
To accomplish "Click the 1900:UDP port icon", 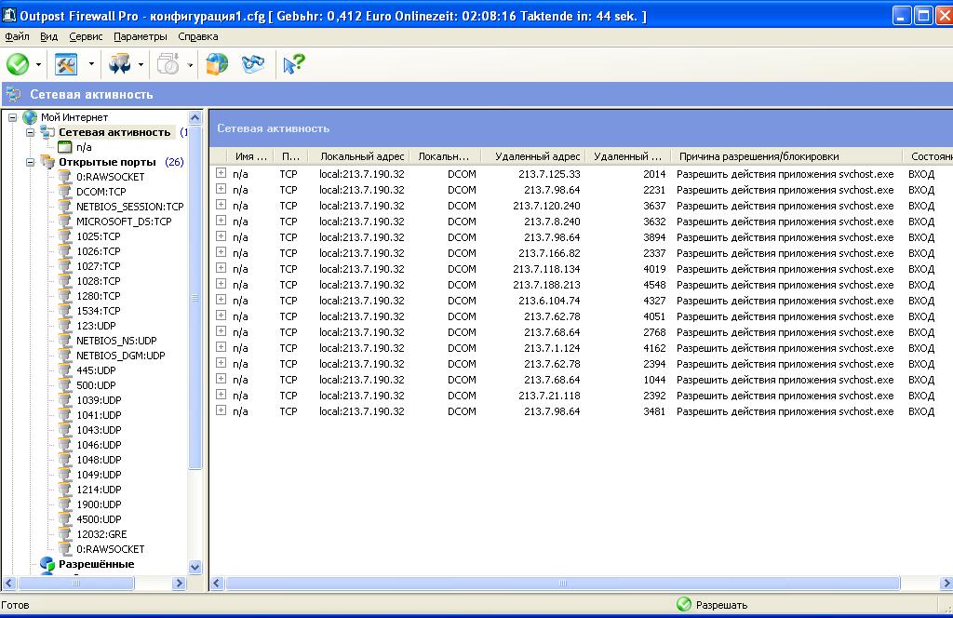I will pyautogui.click(x=65, y=504).
